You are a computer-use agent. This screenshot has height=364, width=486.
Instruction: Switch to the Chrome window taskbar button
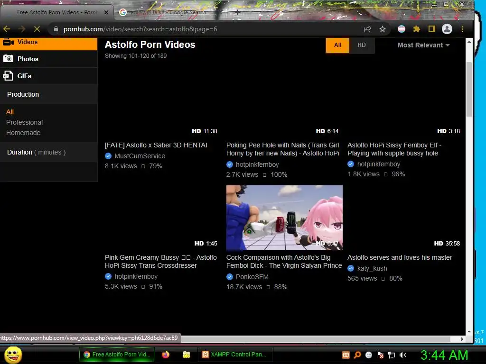pos(118,355)
